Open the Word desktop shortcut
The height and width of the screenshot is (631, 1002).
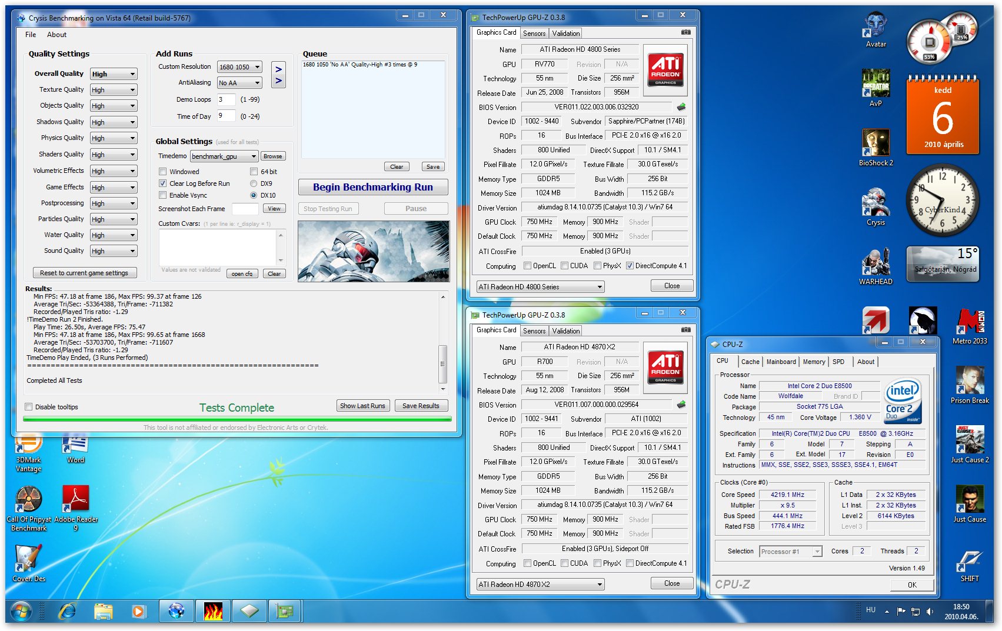click(x=75, y=449)
